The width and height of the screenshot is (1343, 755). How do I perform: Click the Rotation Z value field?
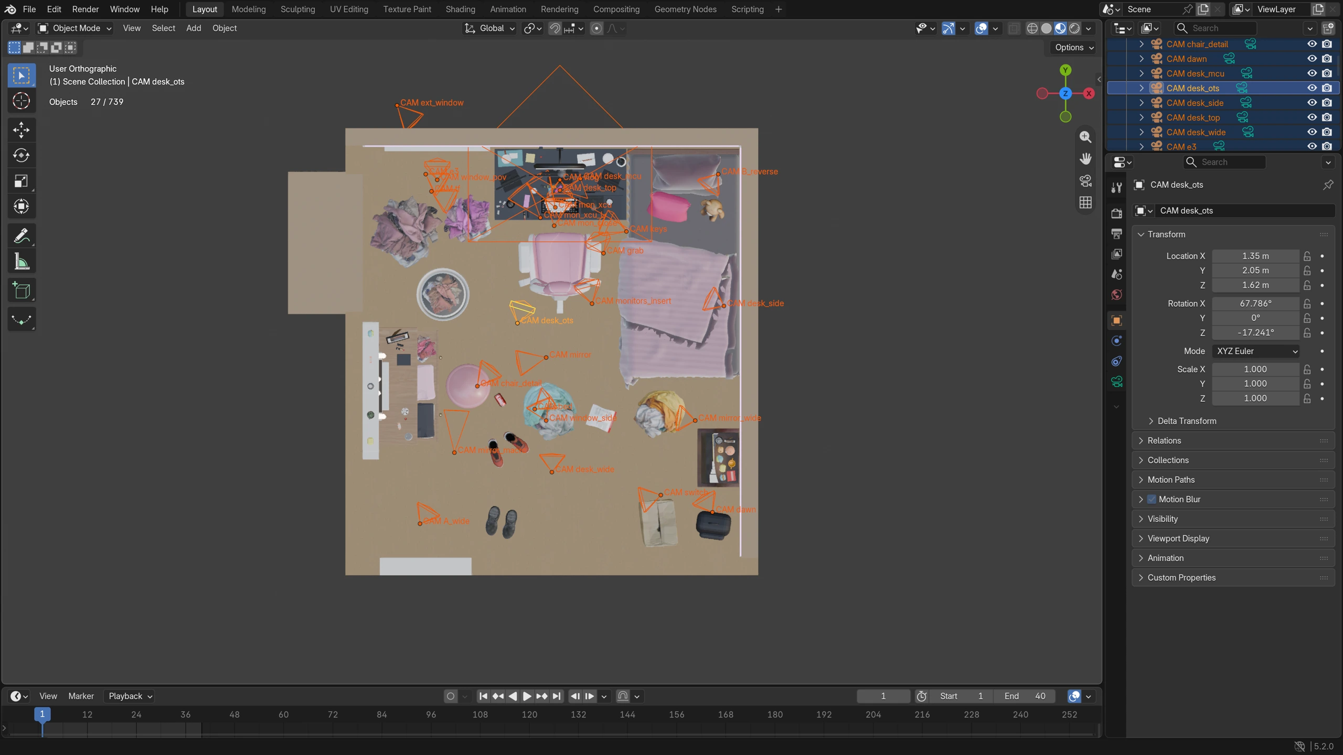click(1255, 333)
